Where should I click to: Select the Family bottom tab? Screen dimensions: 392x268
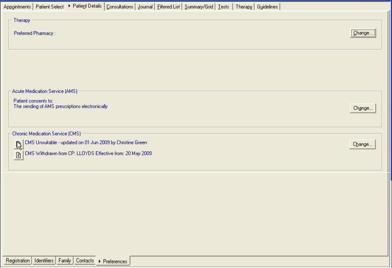point(65,261)
